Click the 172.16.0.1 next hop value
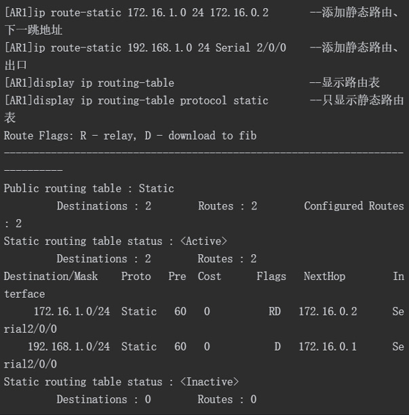The width and height of the screenshot is (409, 415). (328, 347)
